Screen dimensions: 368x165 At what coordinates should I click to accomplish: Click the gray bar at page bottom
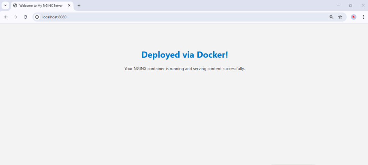tap(293, 164)
